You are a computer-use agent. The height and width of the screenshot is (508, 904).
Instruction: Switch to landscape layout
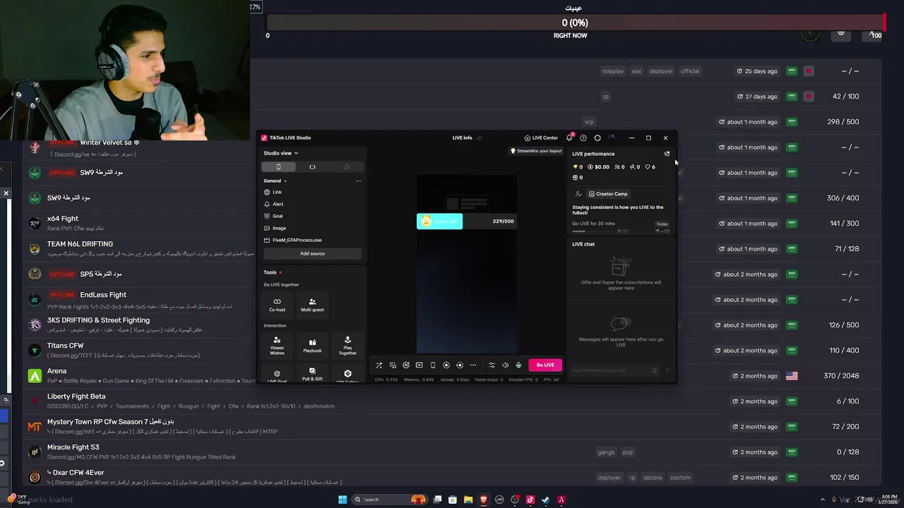click(x=312, y=167)
